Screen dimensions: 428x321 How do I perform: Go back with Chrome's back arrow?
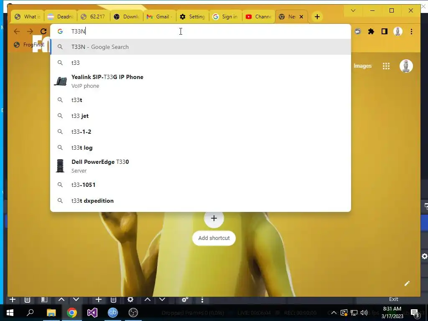click(17, 31)
